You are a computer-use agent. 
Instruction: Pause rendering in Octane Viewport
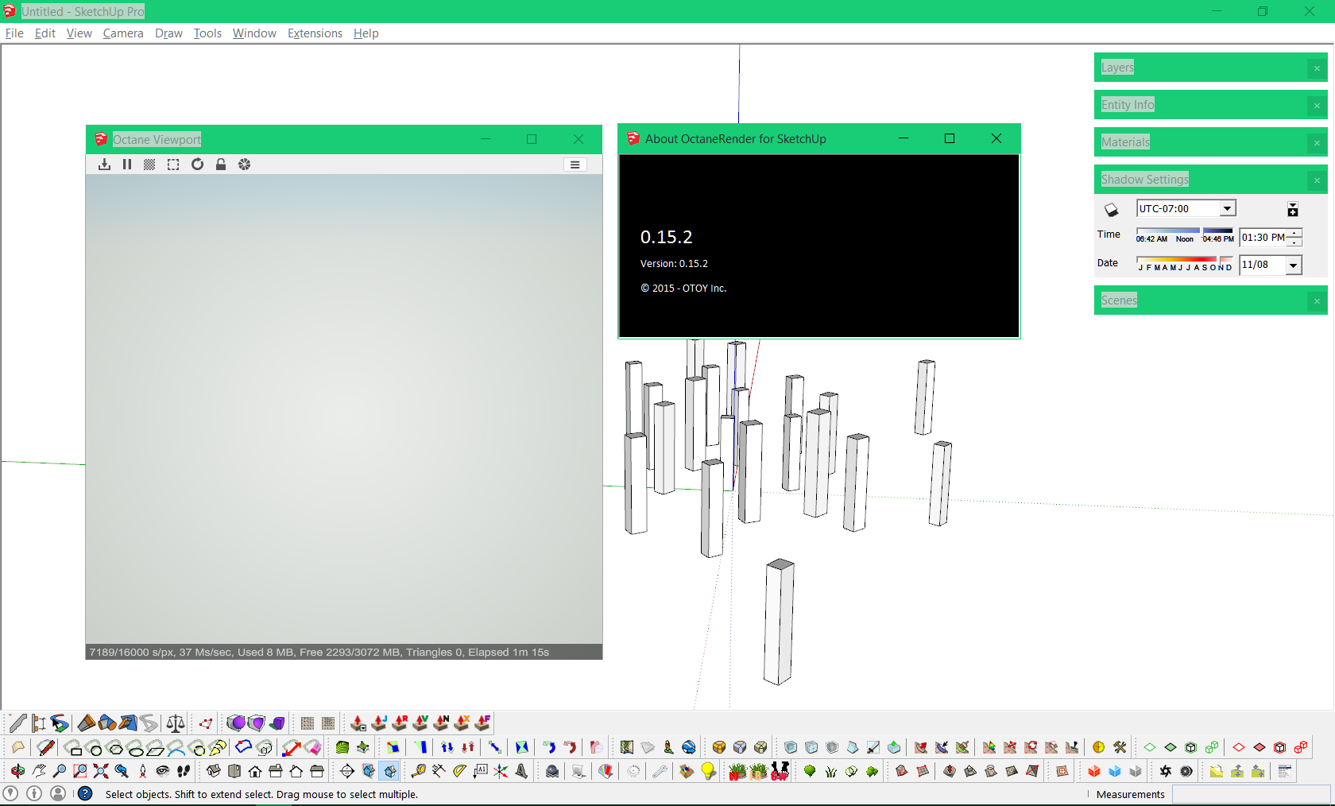[x=127, y=165]
